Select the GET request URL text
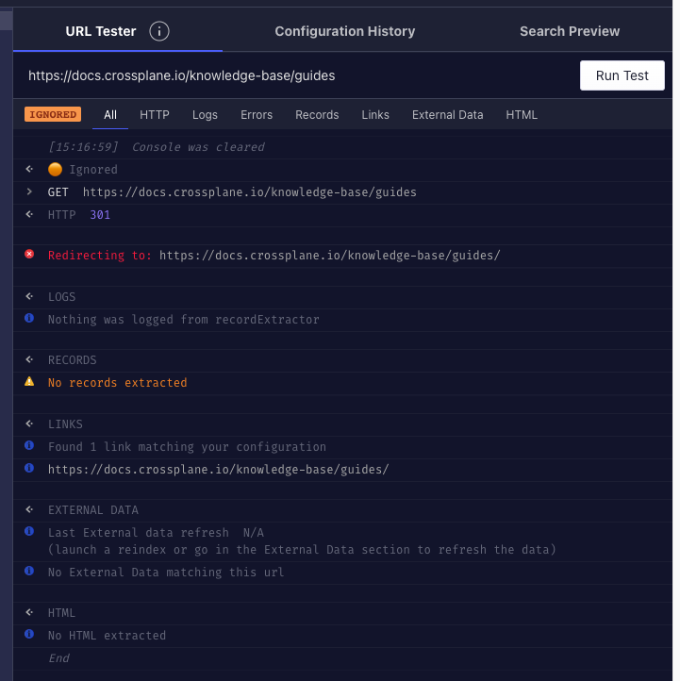The width and height of the screenshot is (680, 681). pyautogui.click(x=249, y=192)
